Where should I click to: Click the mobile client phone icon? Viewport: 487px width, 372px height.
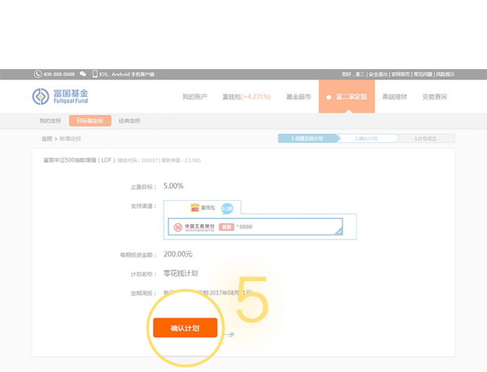[95, 74]
